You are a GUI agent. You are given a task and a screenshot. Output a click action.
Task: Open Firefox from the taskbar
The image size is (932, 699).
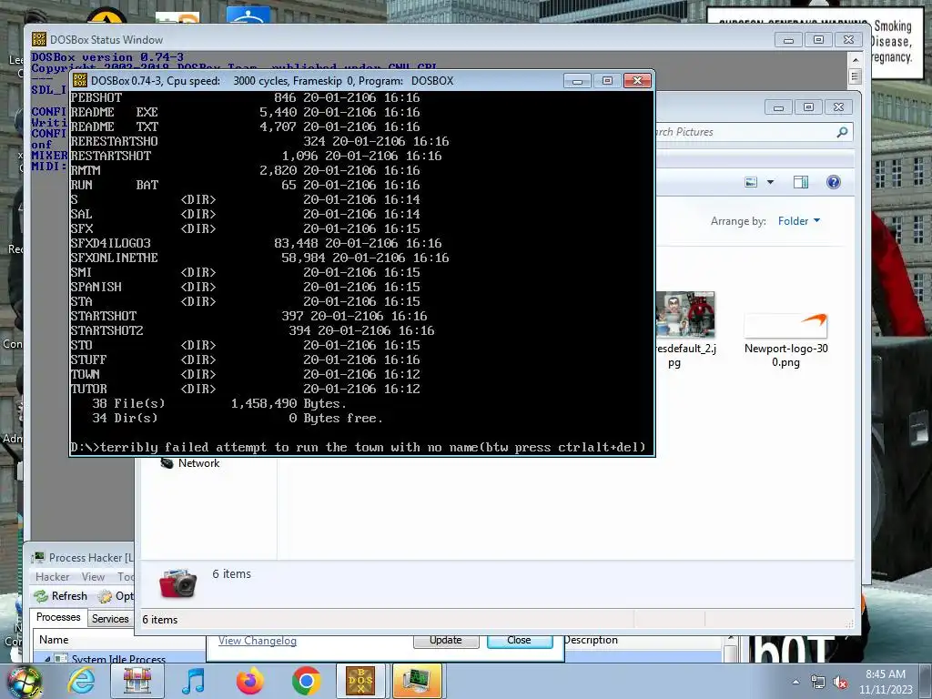(x=249, y=681)
